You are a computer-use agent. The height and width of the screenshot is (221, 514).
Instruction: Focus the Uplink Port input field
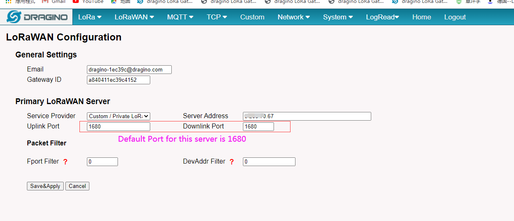[118, 127]
